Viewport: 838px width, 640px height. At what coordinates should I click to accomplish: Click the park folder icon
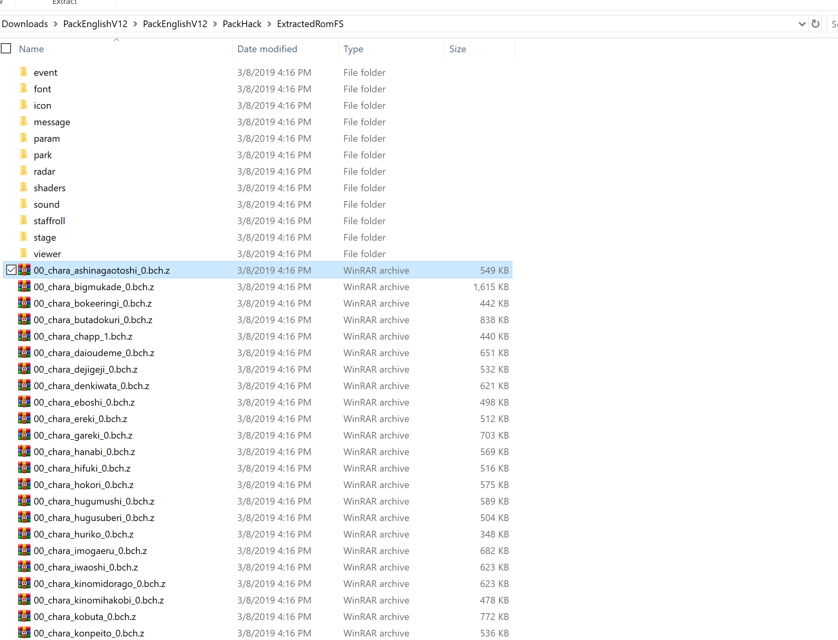pos(24,155)
